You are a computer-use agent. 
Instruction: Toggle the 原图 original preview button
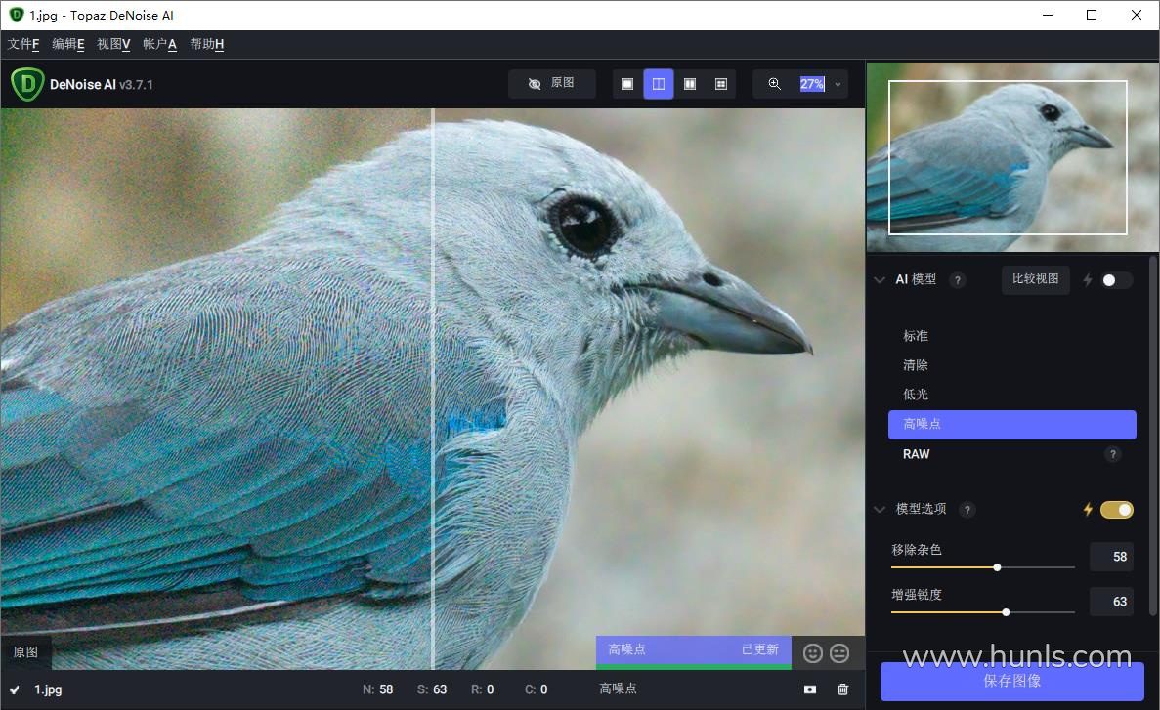point(552,84)
